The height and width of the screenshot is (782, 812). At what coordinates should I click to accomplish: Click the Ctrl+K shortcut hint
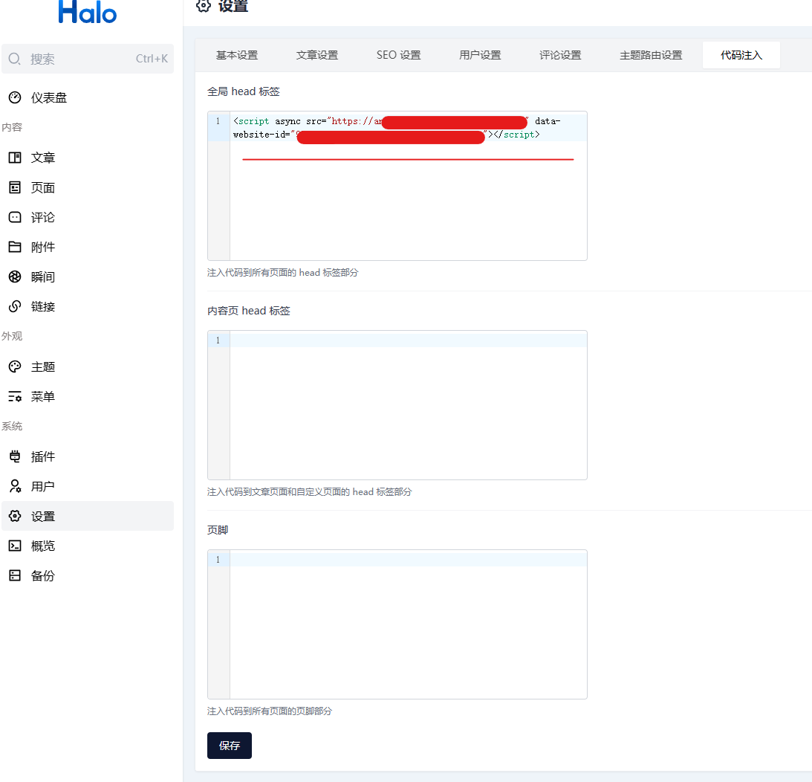[x=152, y=59]
